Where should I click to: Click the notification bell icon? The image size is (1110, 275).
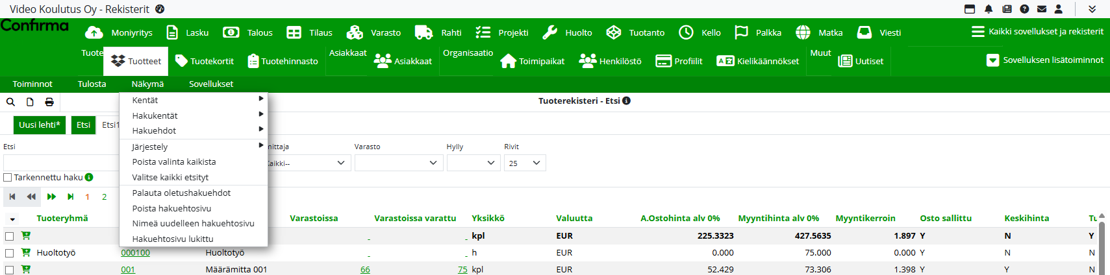click(989, 9)
